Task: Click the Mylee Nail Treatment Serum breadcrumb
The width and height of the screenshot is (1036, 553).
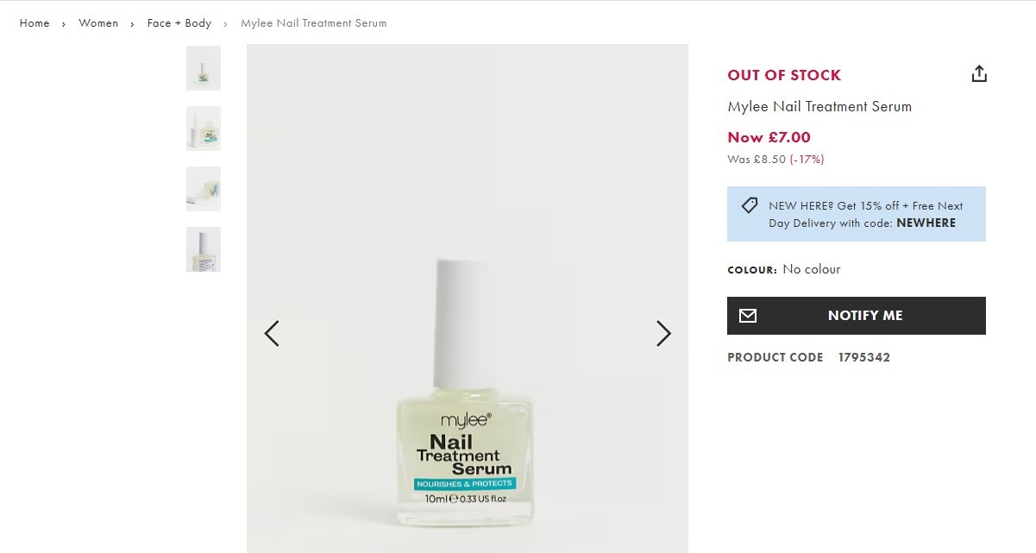Action: [313, 23]
